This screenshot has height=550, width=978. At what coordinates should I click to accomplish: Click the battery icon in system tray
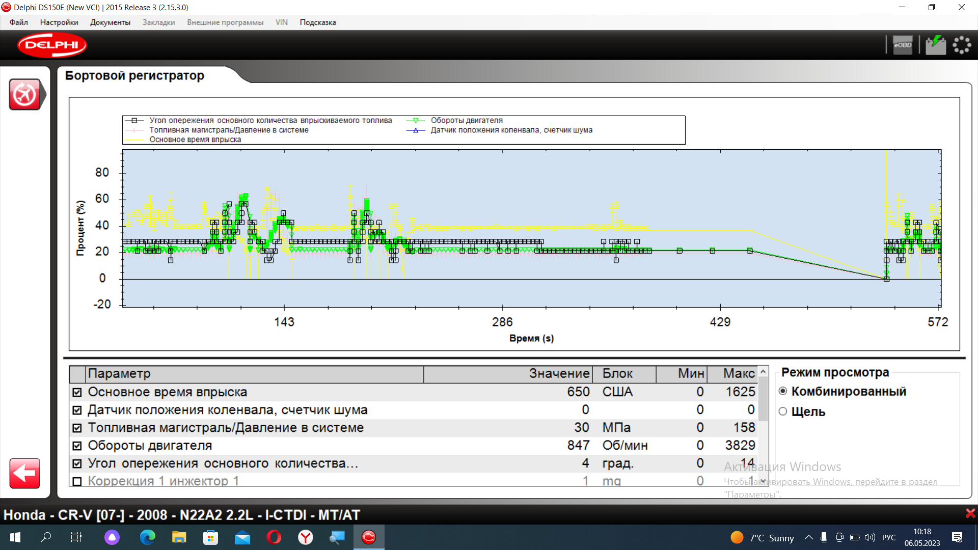pos(855,537)
